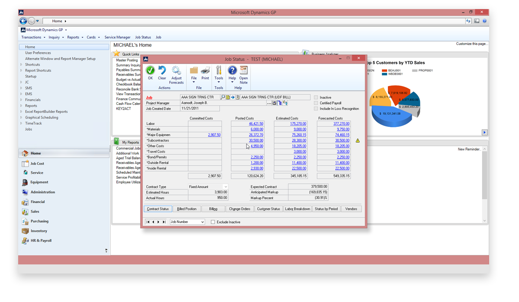Click the BEAU001 red legend swatch

point(384,70)
